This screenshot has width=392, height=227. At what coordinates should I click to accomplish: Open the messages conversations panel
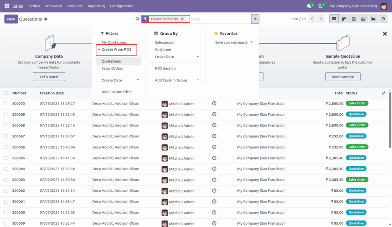coord(309,6)
